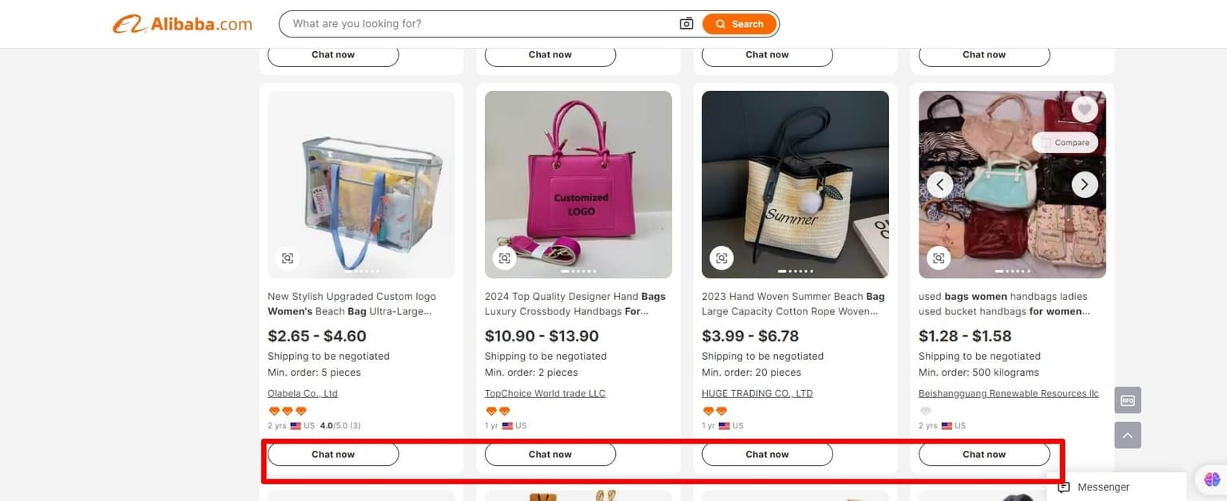Open image search on the clear beach bag photo
Screen dimensions: 1227x501
click(288, 258)
